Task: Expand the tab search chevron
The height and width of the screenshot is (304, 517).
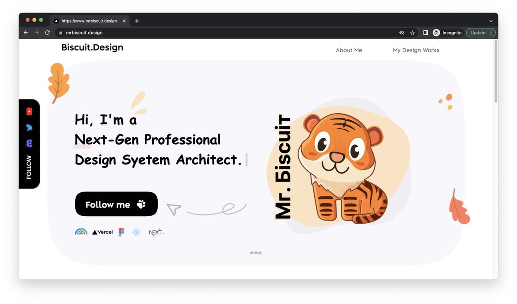Action: pyautogui.click(x=490, y=21)
